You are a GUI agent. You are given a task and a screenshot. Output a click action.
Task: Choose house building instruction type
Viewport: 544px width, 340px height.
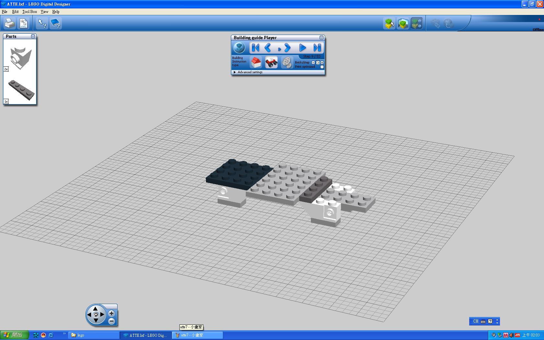click(x=256, y=62)
